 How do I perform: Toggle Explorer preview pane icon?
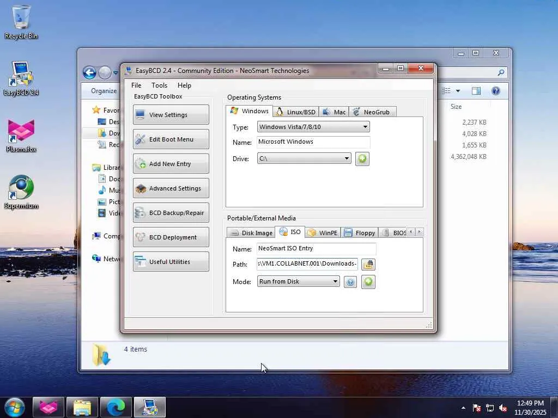(476, 91)
